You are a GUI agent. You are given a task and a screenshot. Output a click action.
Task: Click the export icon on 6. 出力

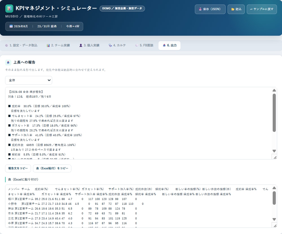point(164,45)
